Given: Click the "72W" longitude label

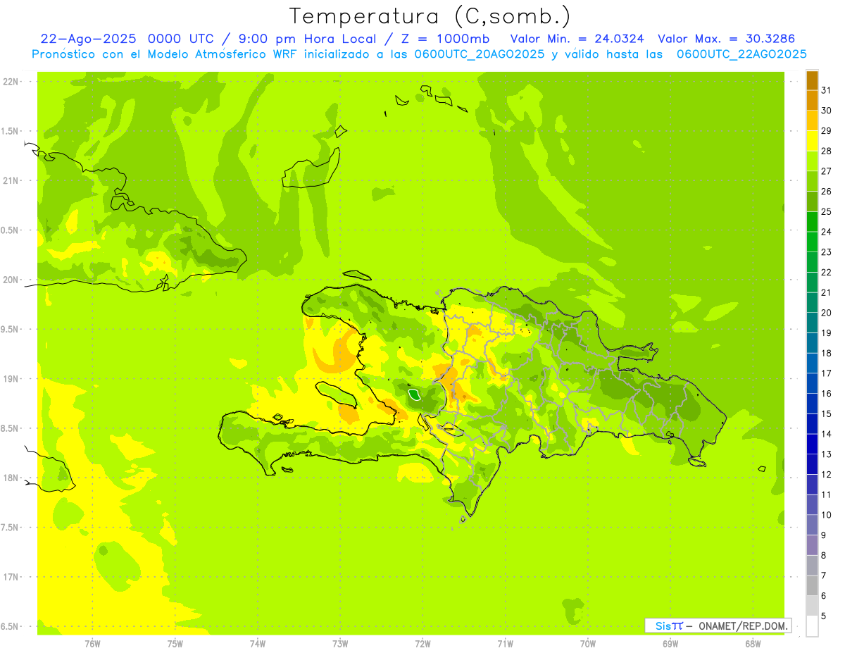Looking at the screenshot, I should click(x=423, y=643).
